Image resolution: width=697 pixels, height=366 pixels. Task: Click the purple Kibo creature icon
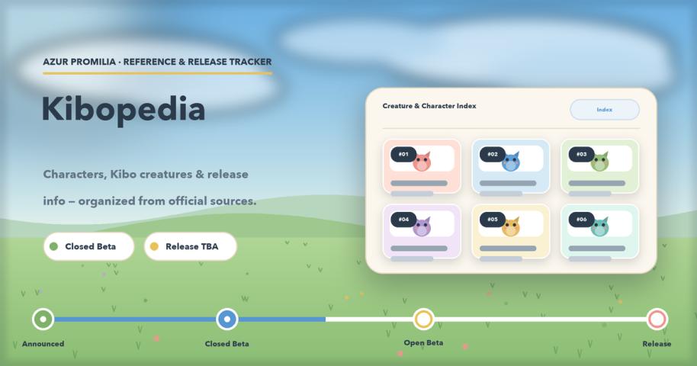pos(422,227)
